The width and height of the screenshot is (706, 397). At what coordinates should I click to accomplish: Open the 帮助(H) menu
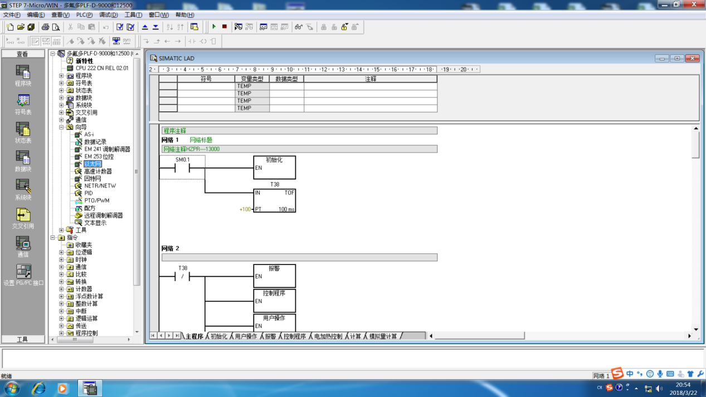click(184, 15)
